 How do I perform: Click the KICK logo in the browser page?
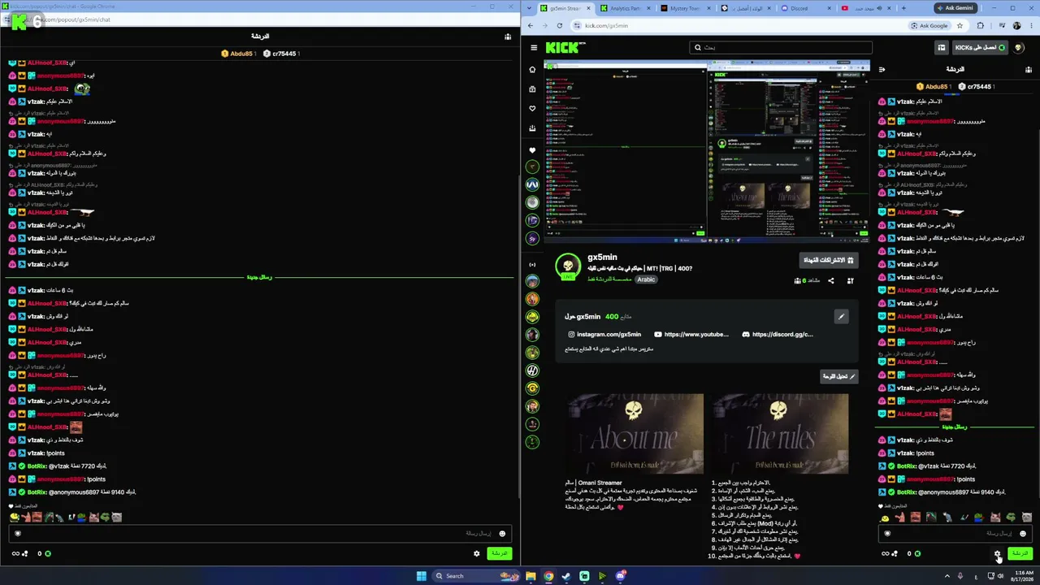click(x=564, y=48)
